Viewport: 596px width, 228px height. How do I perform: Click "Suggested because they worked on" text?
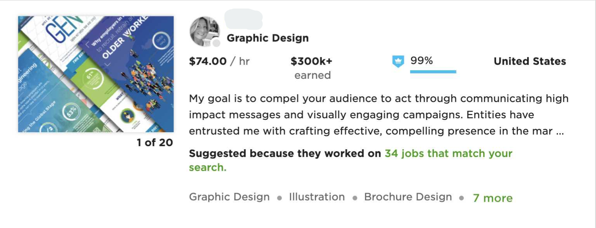285,154
